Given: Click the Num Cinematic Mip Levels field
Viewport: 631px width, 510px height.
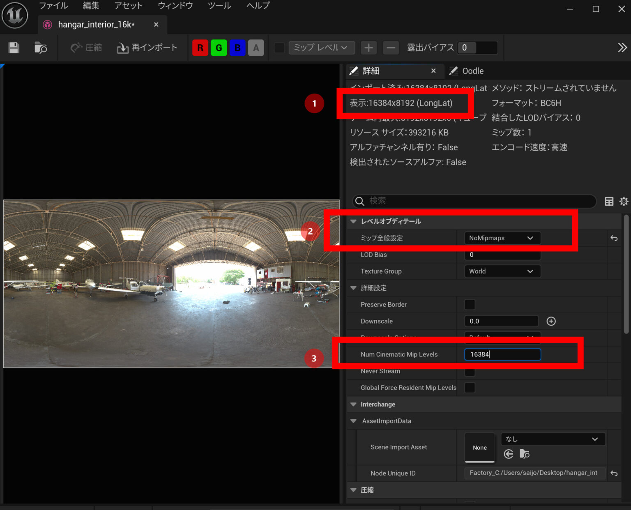Looking at the screenshot, I should pyautogui.click(x=502, y=354).
